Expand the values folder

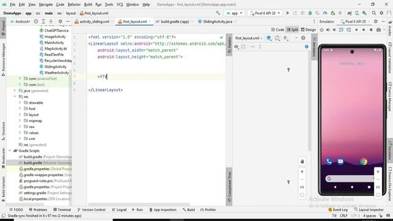click(20, 133)
